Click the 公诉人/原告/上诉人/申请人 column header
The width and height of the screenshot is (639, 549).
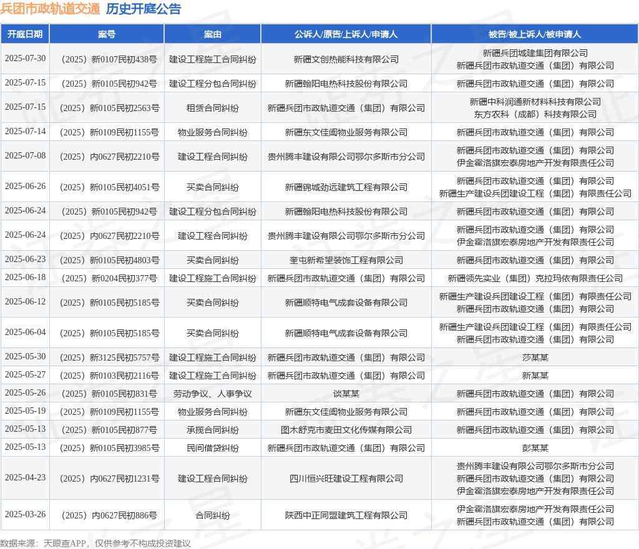pyautogui.click(x=346, y=34)
